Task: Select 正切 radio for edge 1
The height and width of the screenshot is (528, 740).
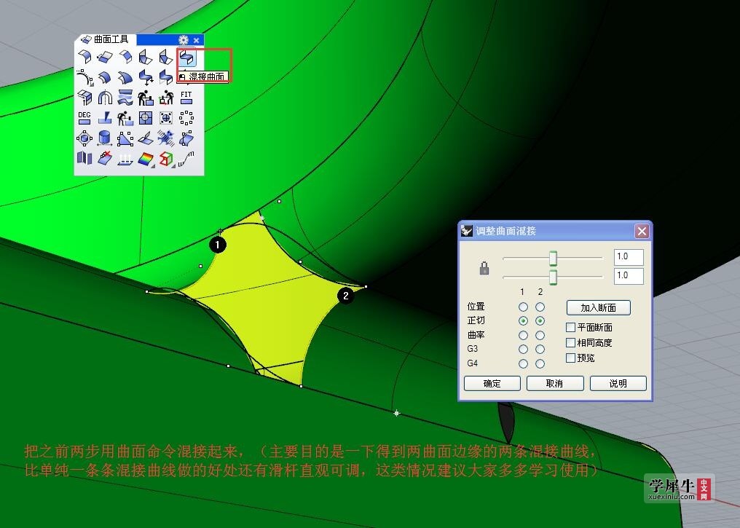Action: [x=523, y=321]
